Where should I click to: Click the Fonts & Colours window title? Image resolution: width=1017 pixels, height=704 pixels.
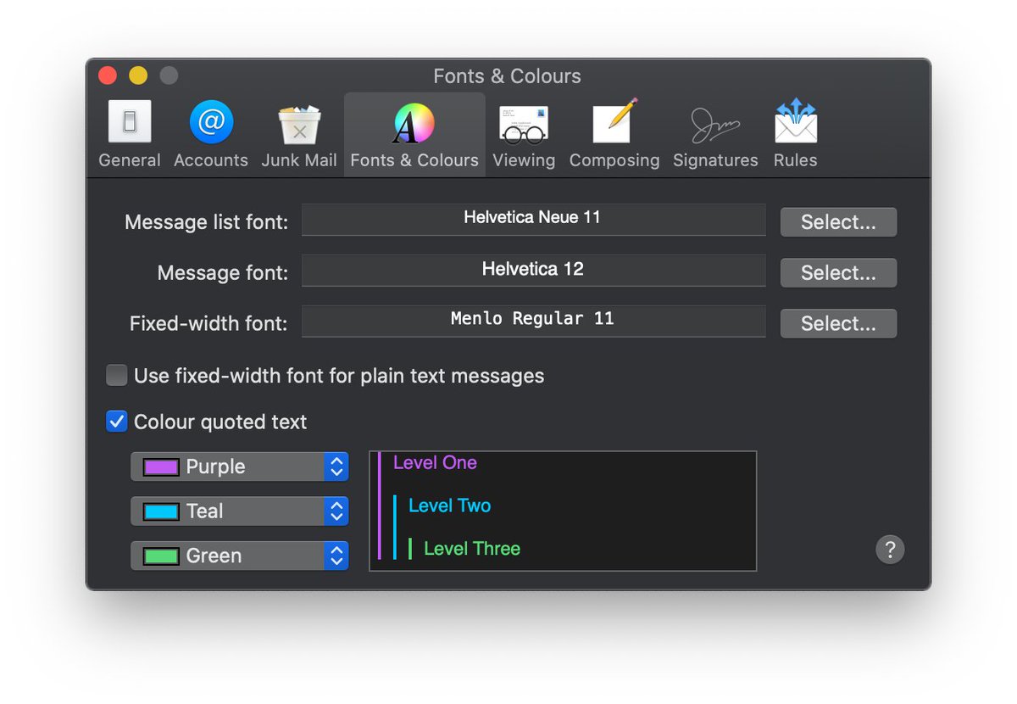[x=507, y=75]
